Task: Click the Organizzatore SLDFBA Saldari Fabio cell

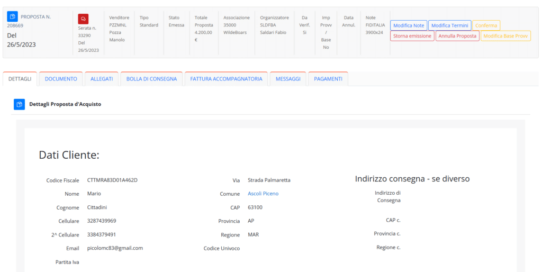Action: (275, 25)
